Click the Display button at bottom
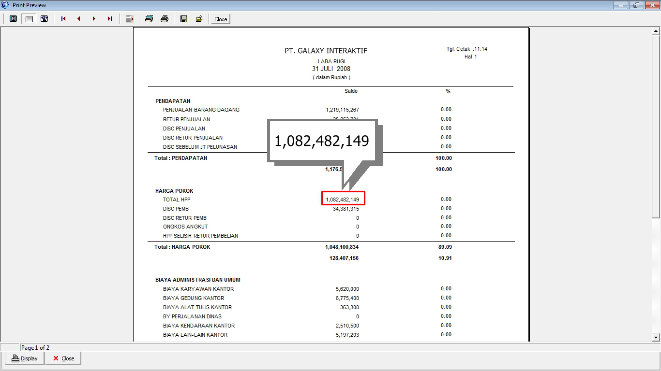This screenshot has height=371, width=661. 25,358
